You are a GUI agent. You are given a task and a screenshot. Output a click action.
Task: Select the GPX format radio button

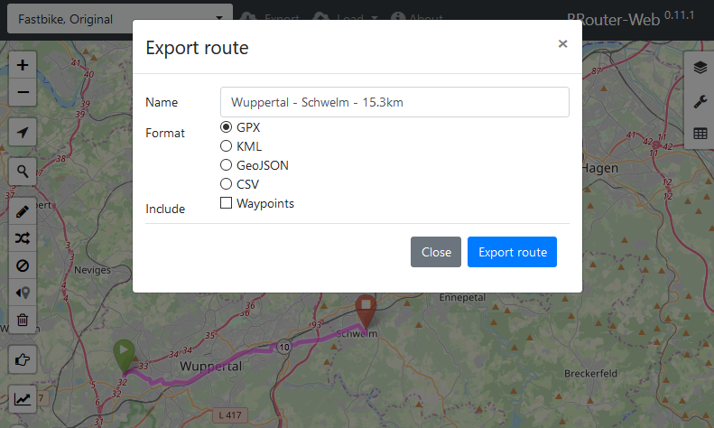point(227,127)
